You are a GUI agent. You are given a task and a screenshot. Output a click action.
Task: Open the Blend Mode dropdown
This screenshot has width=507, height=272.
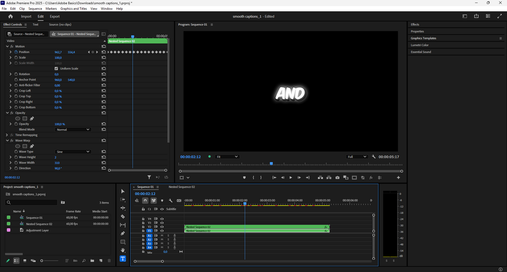73,130
